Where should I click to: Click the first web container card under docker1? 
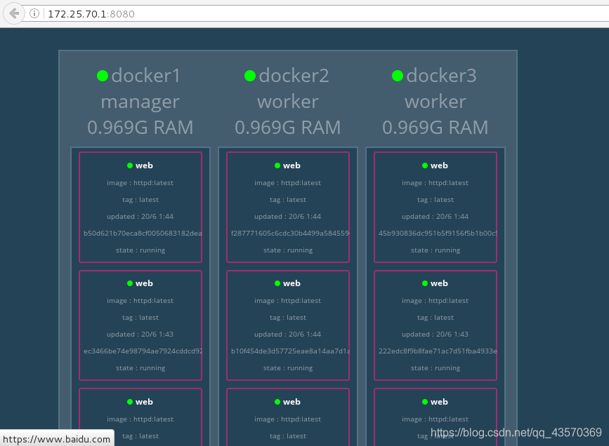tap(140, 205)
